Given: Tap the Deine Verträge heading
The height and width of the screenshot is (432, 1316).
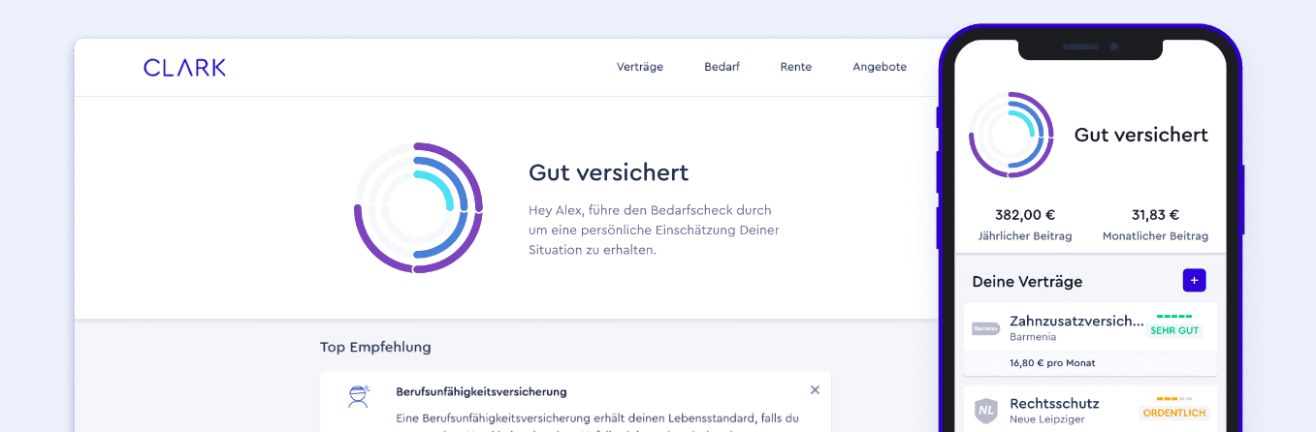Looking at the screenshot, I should [x=1027, y=282].
